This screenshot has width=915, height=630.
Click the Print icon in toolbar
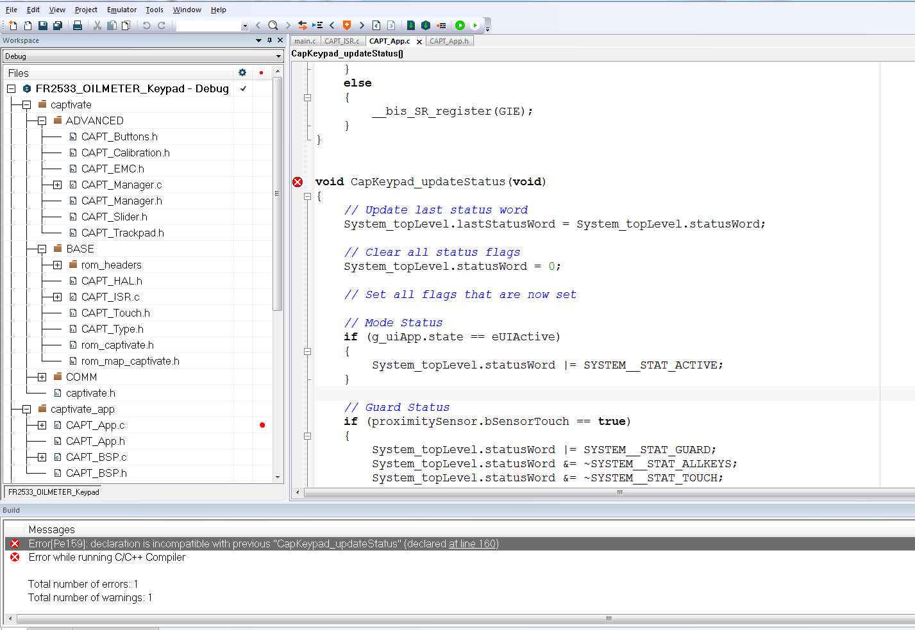coord(78,26)
